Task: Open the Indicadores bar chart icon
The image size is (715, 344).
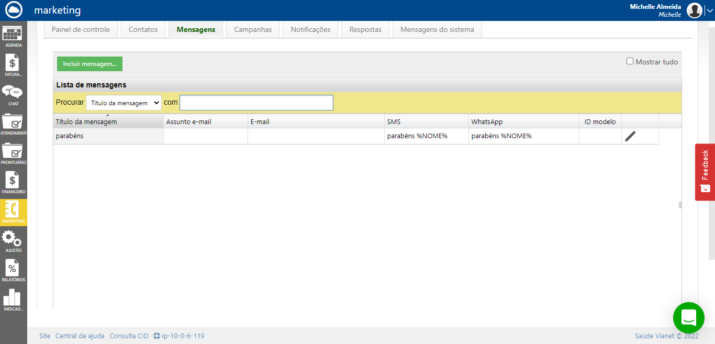Action: [13, 301]
